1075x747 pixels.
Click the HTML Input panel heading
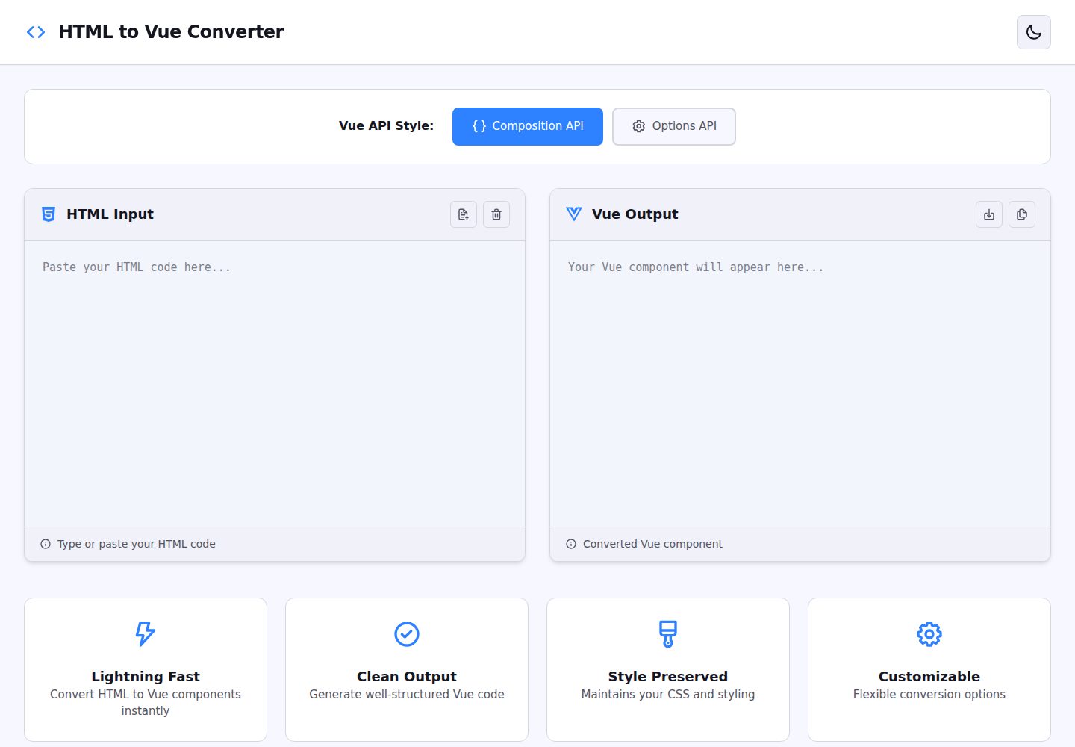coord(110,214)
